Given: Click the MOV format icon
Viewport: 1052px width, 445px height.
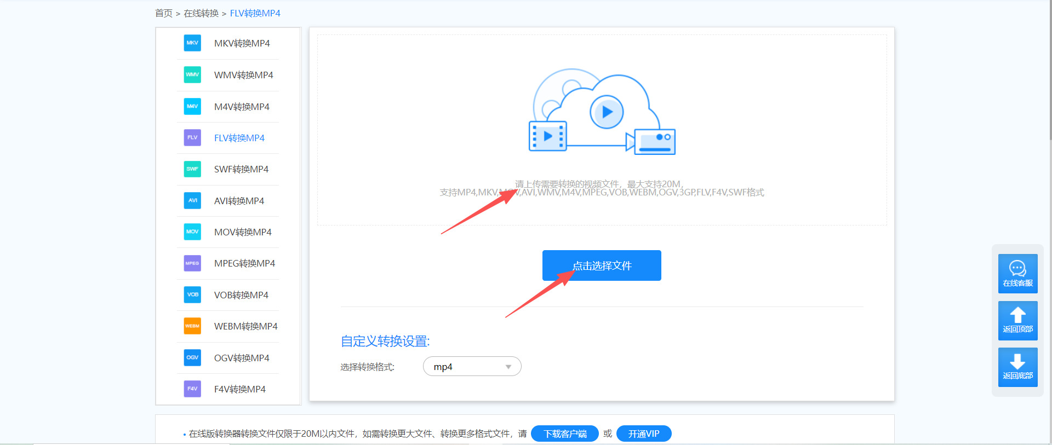Looking at the screenshot, I should point(192,232).
